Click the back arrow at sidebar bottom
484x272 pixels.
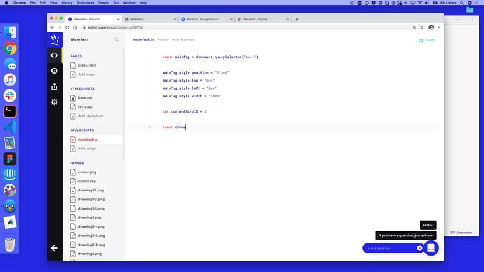tap(54, 248)
